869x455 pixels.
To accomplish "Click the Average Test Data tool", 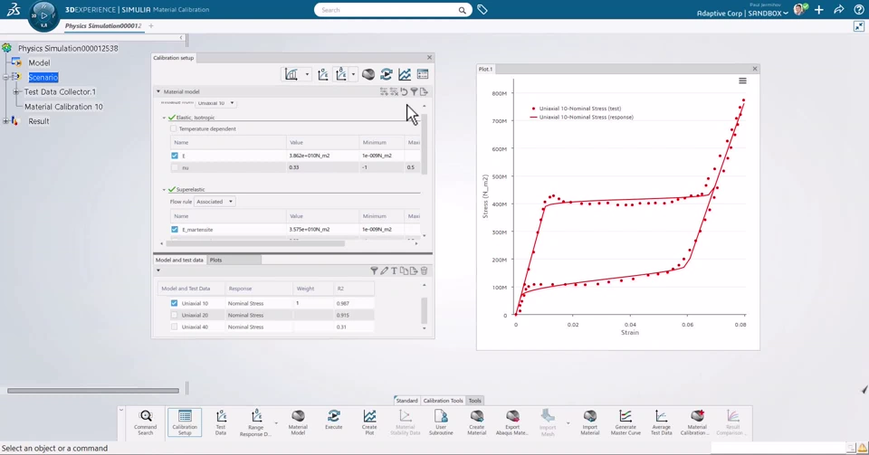I will [x=661, y=422].
